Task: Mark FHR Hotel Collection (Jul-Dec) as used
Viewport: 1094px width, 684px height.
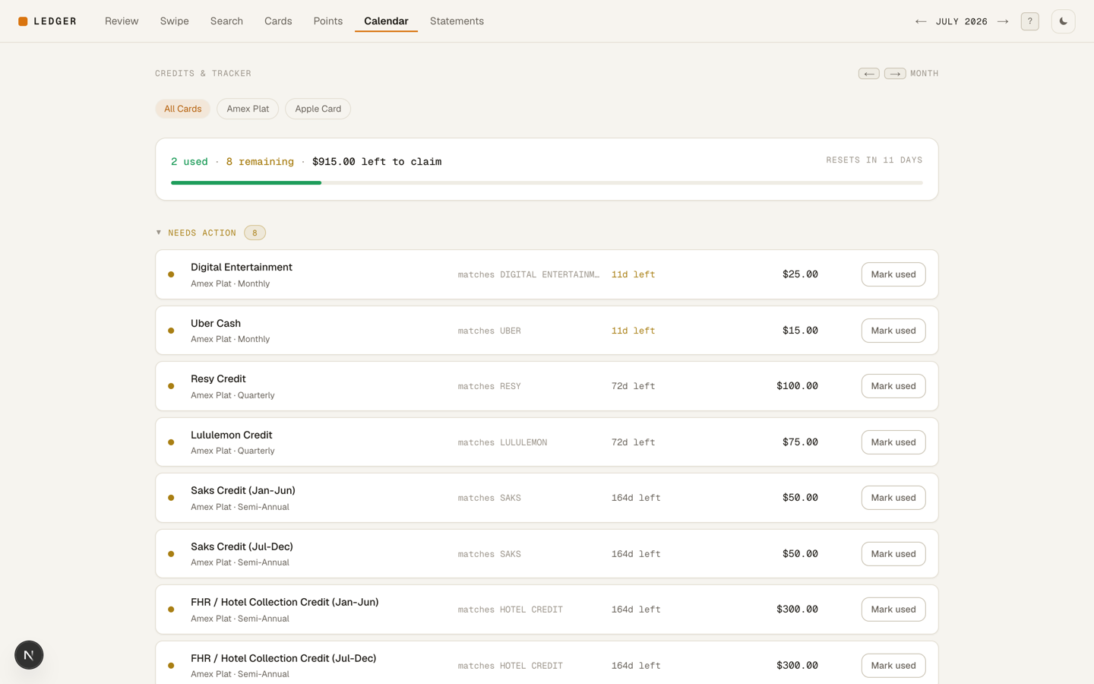Action: pyautogui.click(x=893, y=666)
